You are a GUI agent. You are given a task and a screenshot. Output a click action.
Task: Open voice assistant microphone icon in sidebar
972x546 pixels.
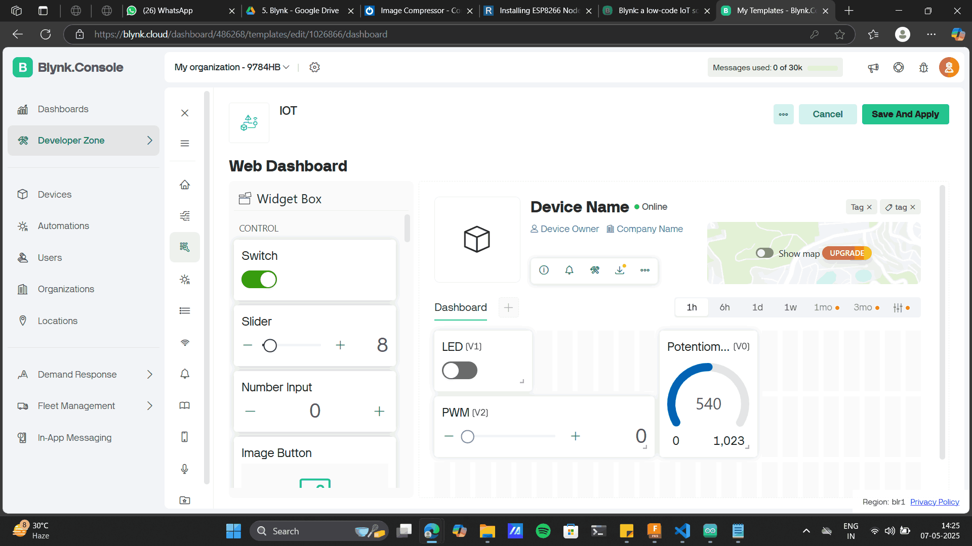pyautogui.click(x=185, y=469)
